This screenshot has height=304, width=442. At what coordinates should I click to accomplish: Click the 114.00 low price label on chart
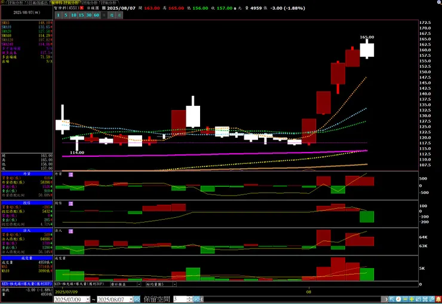click(x=77, y=153)
